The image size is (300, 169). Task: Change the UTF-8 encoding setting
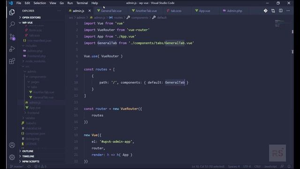click(247, 167)
